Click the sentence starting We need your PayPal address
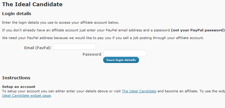The width and height of the screenshot is (225, 108). [x=103, y=38]
